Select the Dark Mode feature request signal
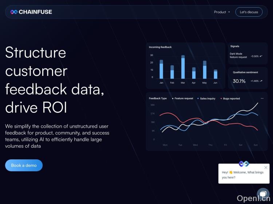273x204 pixels. point(238,56)
